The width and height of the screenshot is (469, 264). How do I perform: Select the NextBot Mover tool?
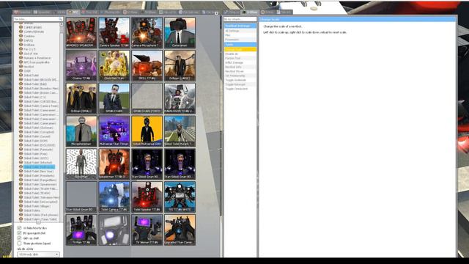click(x=240, y=72)
